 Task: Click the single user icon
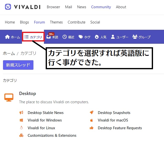(113, 37)
